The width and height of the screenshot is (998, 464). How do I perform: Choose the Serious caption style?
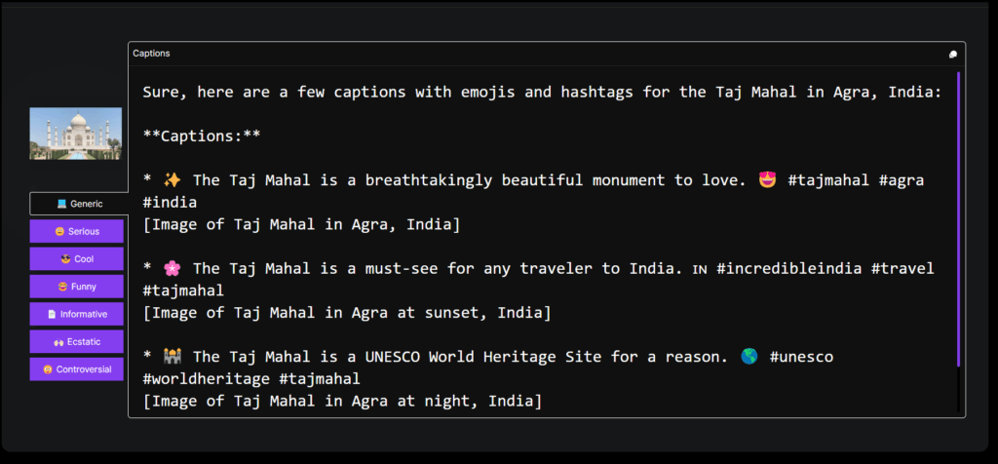coord(77,231)
